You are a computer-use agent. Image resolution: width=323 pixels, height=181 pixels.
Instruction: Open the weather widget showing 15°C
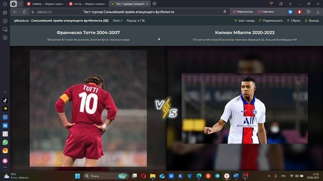coord(16,176)
